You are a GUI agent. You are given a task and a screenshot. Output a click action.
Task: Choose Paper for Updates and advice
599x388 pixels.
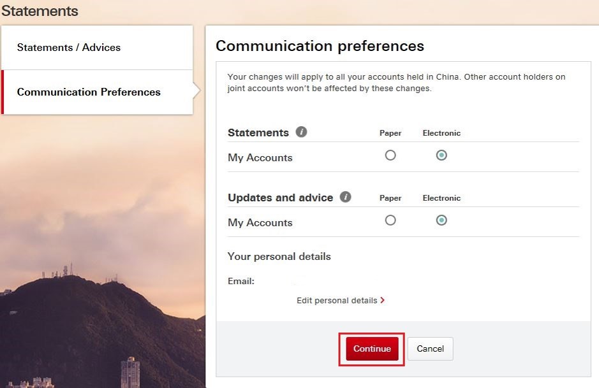(x=390, y=220)
